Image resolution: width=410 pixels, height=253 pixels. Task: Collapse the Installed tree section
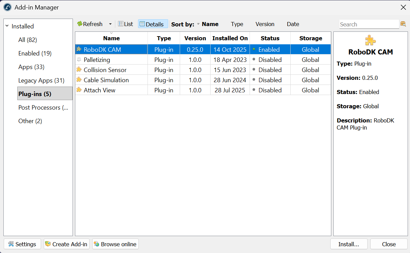[7, 26]
